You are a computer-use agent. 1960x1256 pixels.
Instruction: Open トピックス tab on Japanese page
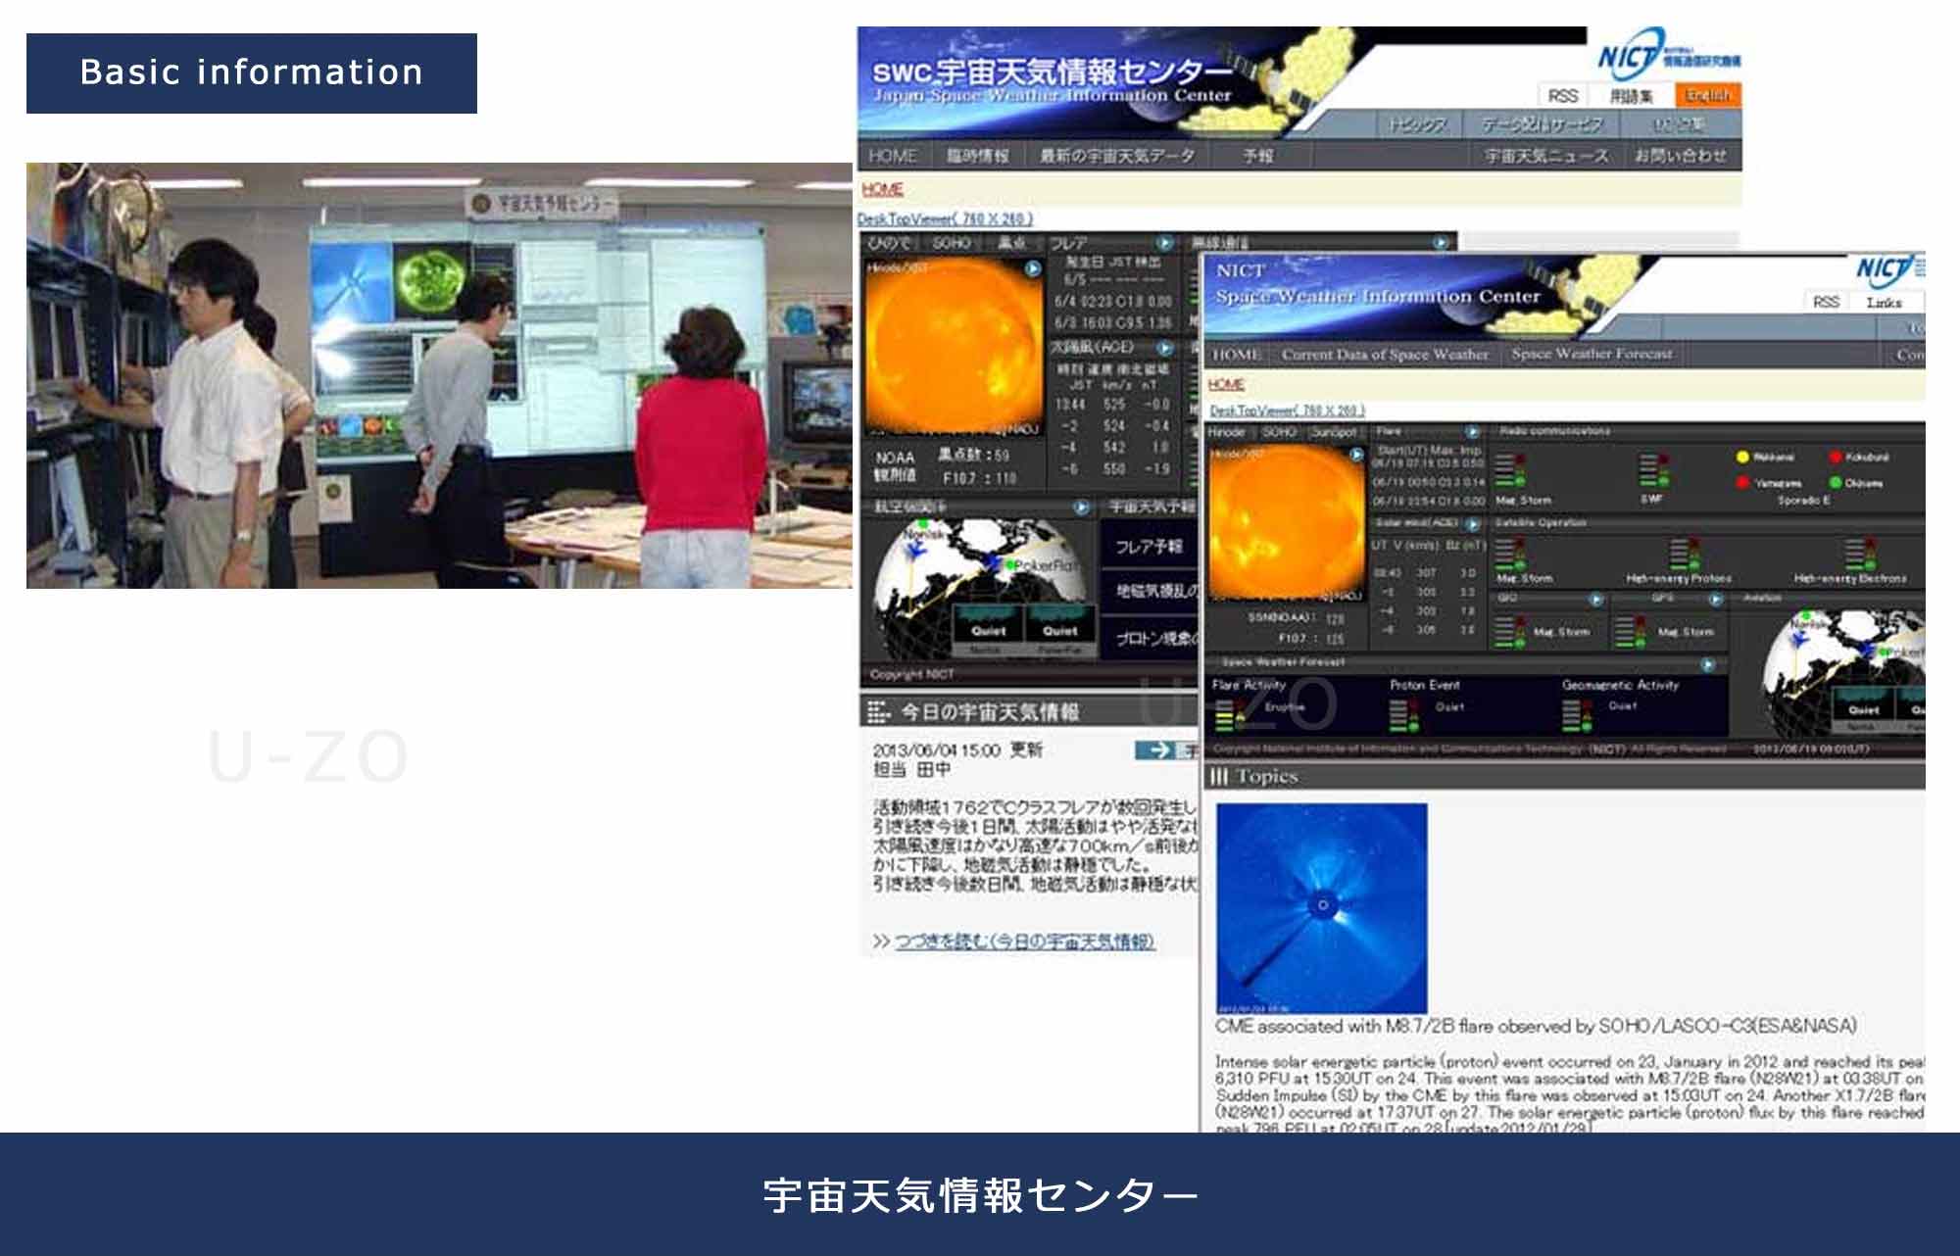pos(1417,125)
